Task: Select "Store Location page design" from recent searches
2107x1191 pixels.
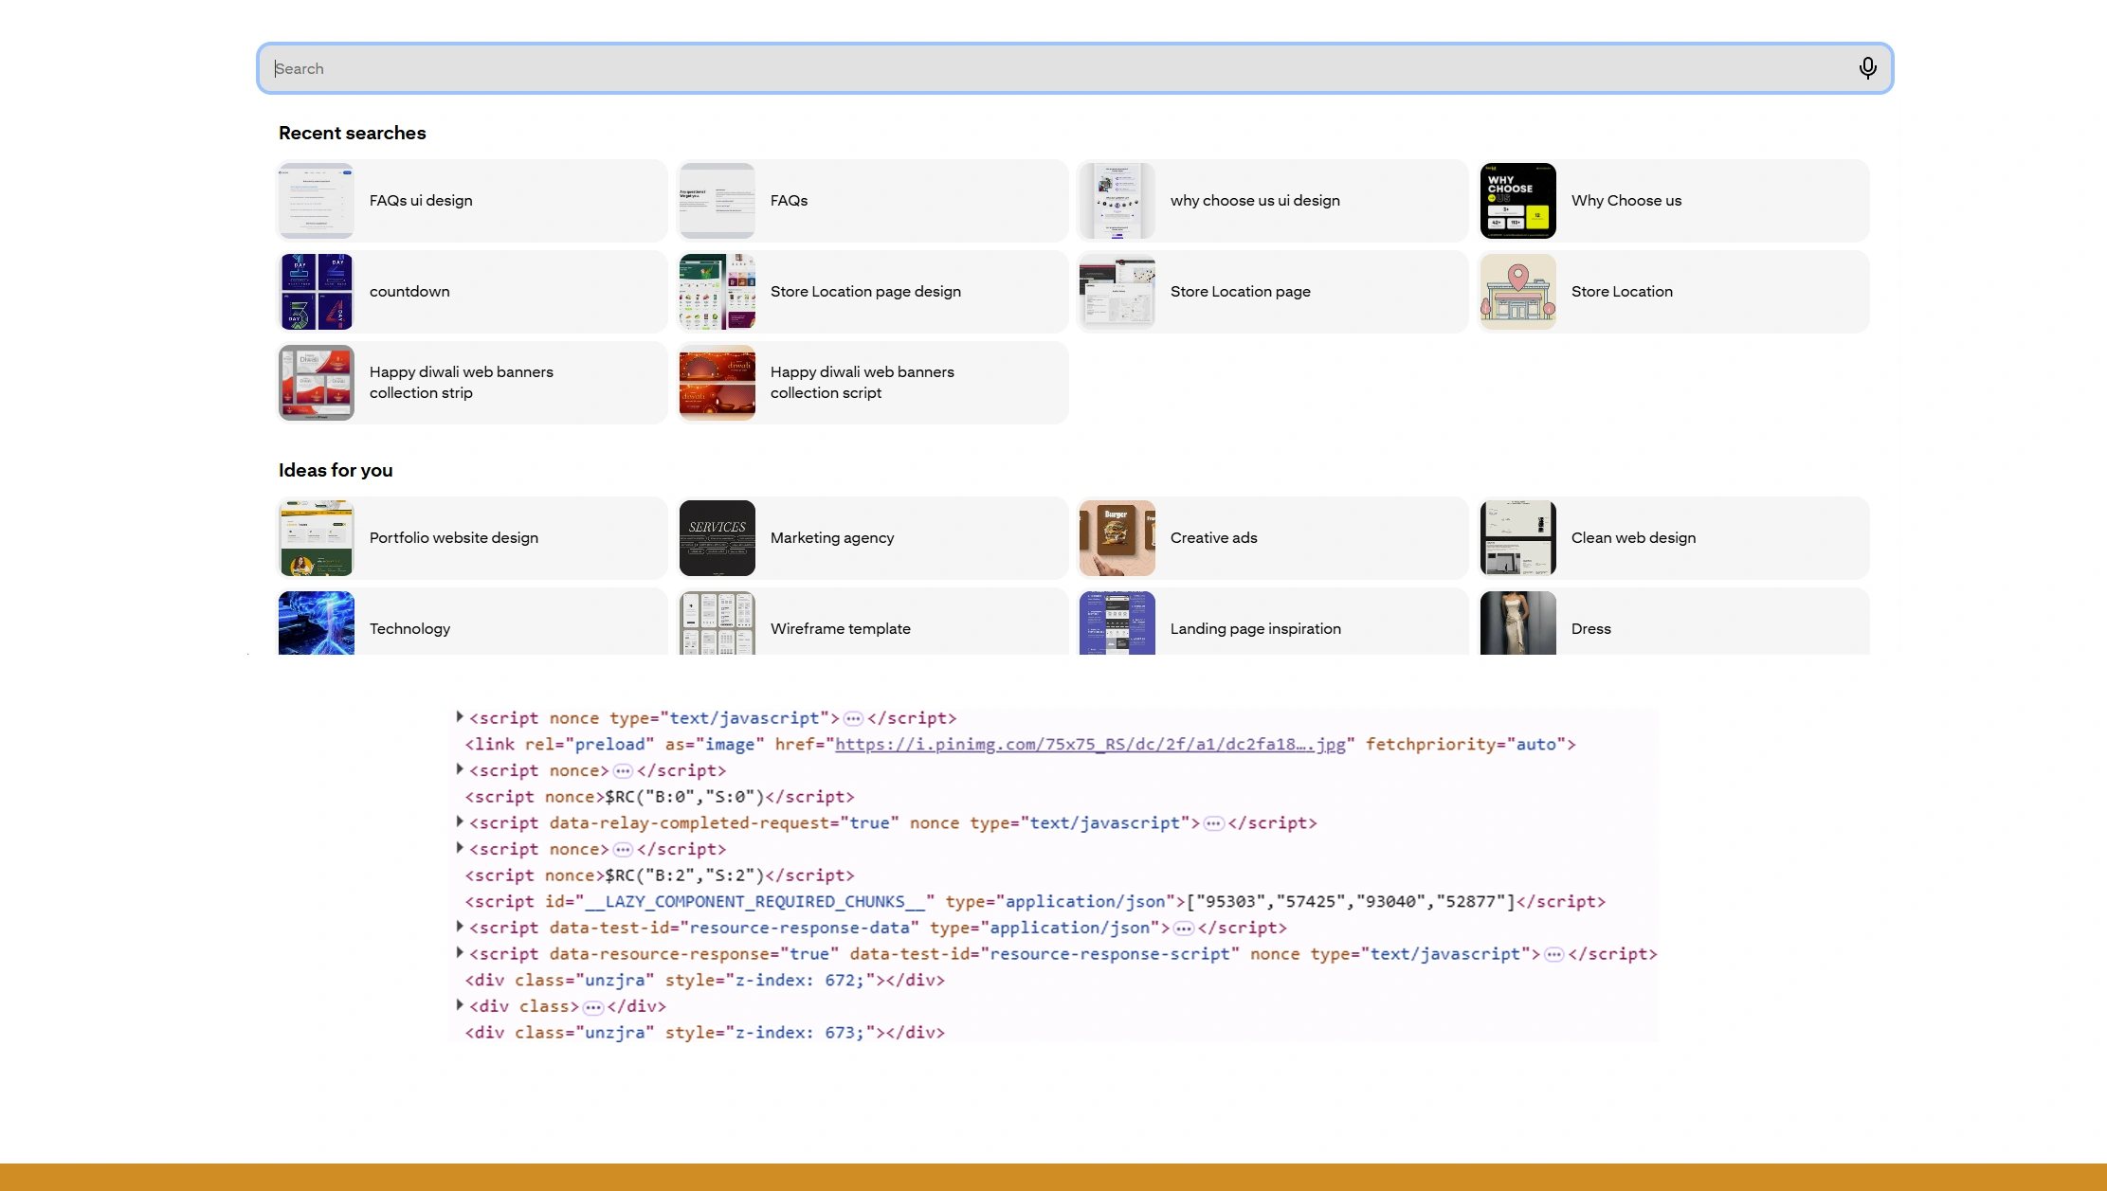Action: (x=872, y=291)
